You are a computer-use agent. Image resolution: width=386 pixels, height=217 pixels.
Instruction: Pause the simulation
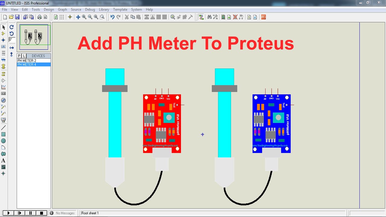pyautogui.click(x=30, y=213)
